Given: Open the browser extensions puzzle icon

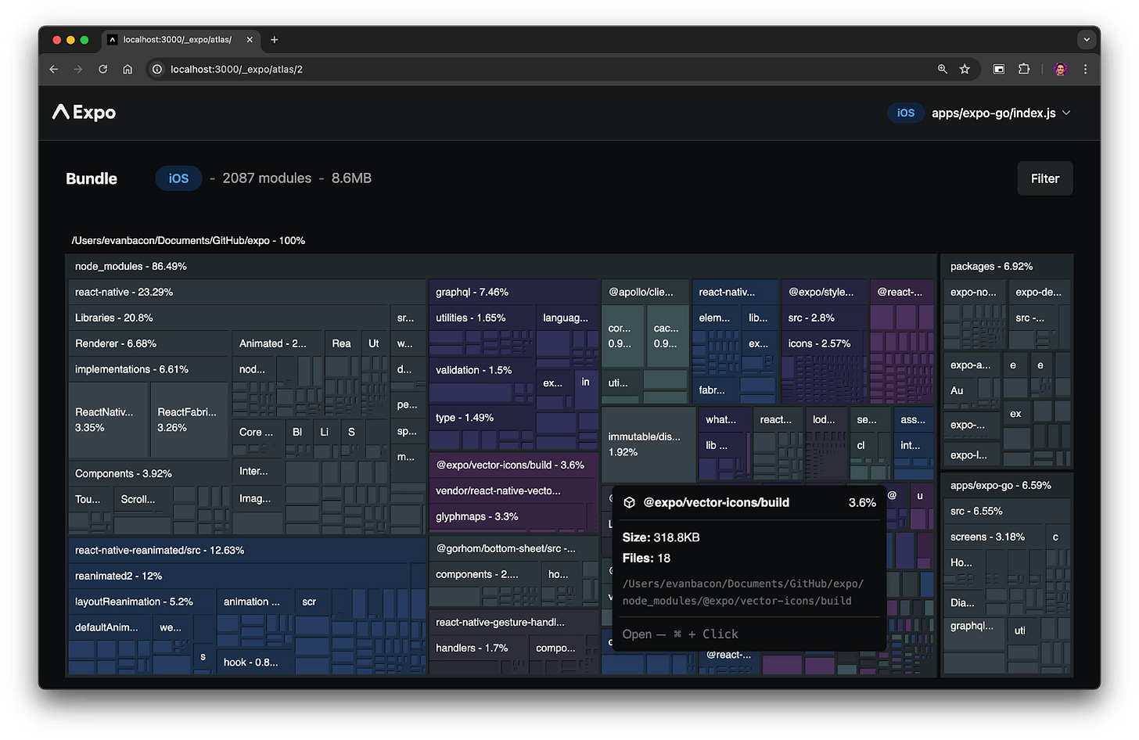Looking at the screenshot, I should pyautogui.click(x=1023, y=69).
